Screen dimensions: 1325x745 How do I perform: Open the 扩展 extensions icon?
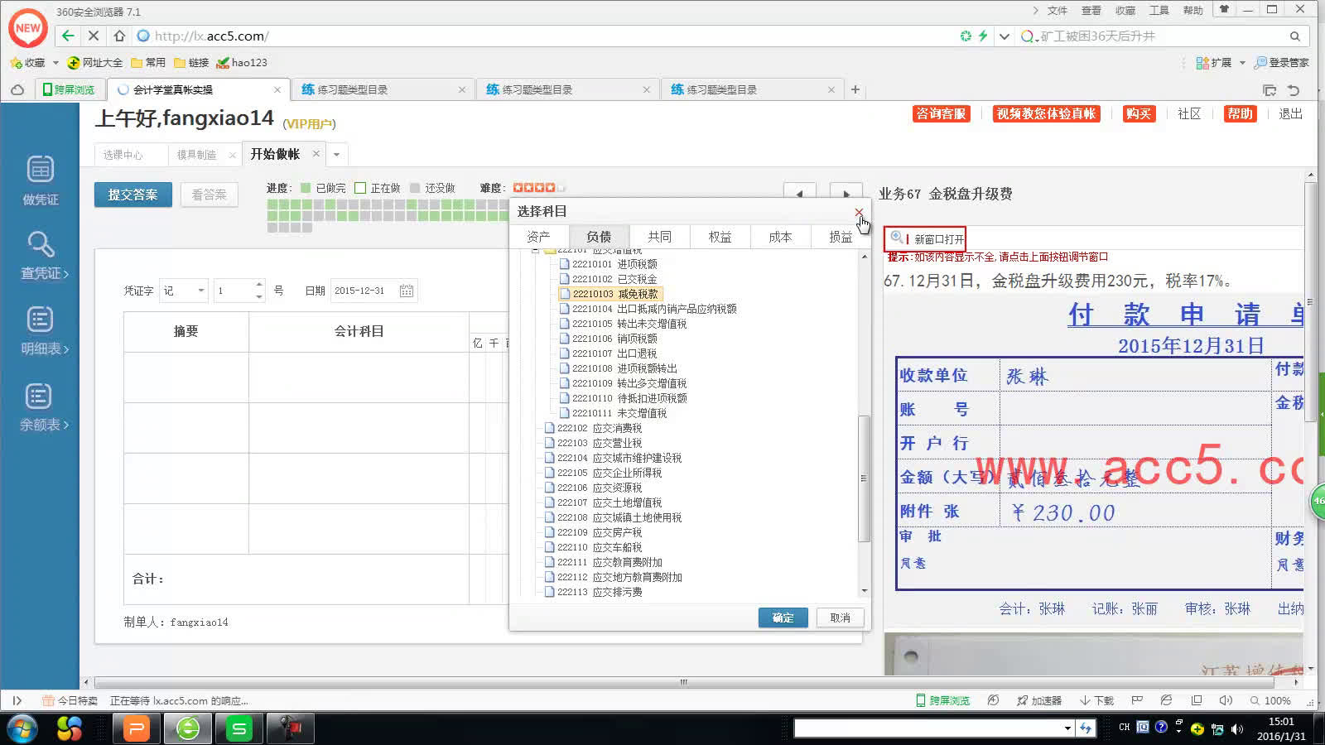[x=1214, y=63]
